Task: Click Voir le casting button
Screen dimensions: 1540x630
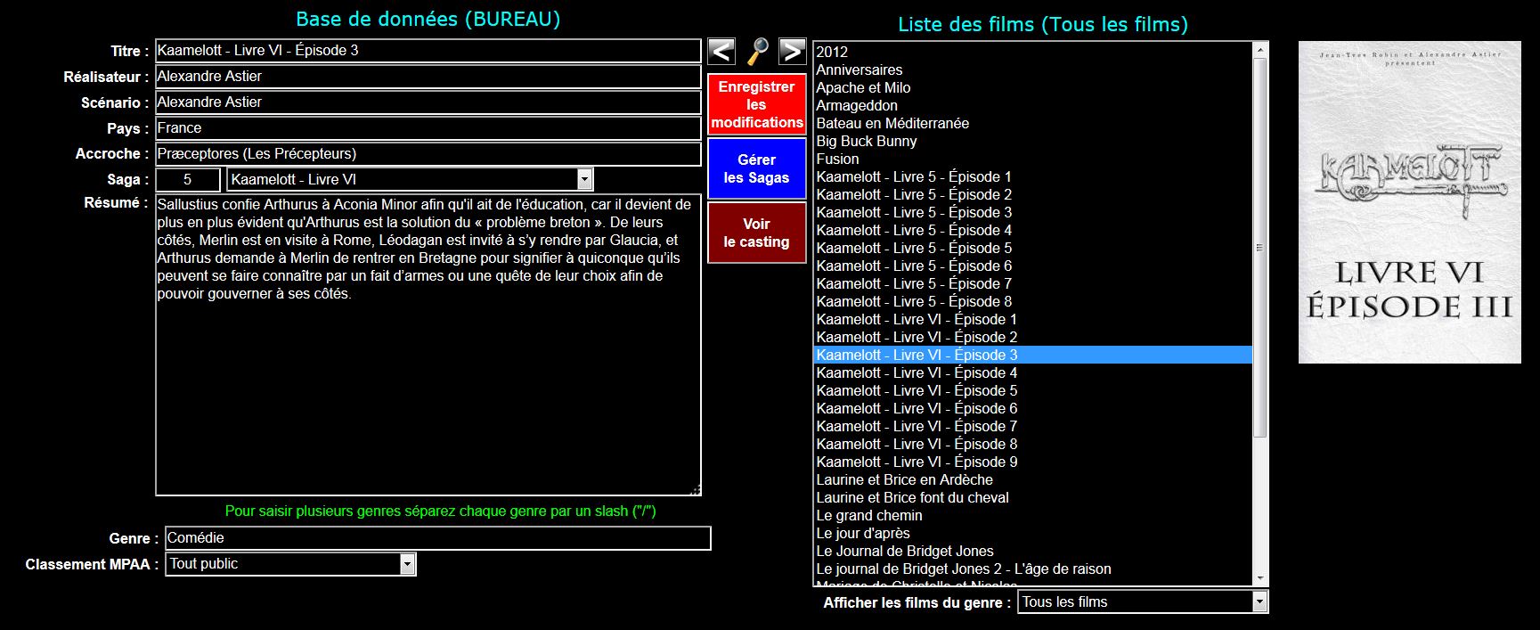Action: [757, 233]
